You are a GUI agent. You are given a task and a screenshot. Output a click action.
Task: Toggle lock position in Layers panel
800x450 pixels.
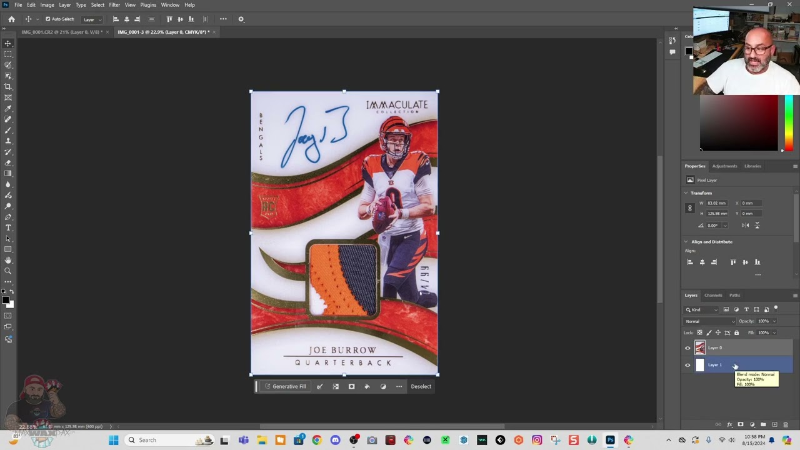tap(717, 332)
